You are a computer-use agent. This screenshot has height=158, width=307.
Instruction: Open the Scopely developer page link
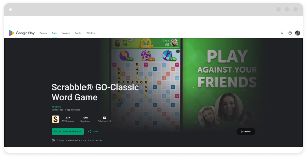(x=56, y=107)
